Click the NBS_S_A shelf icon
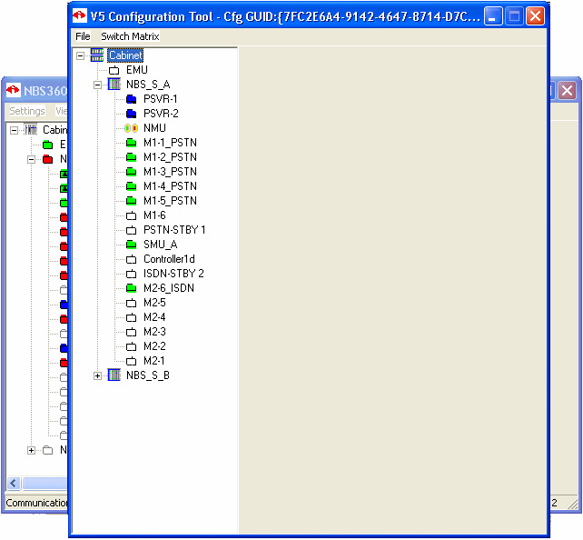The image size is (583, 540). 114,85
